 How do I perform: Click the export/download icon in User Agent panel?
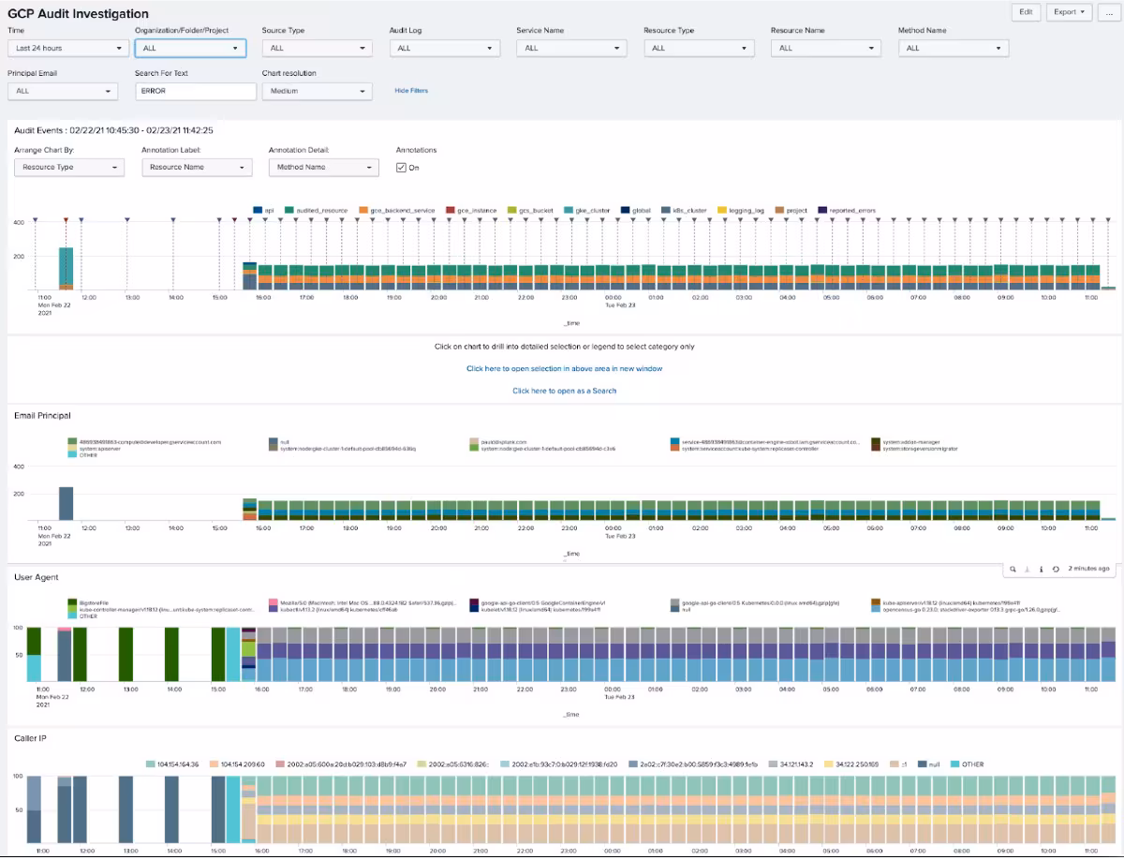[1027, 569]
